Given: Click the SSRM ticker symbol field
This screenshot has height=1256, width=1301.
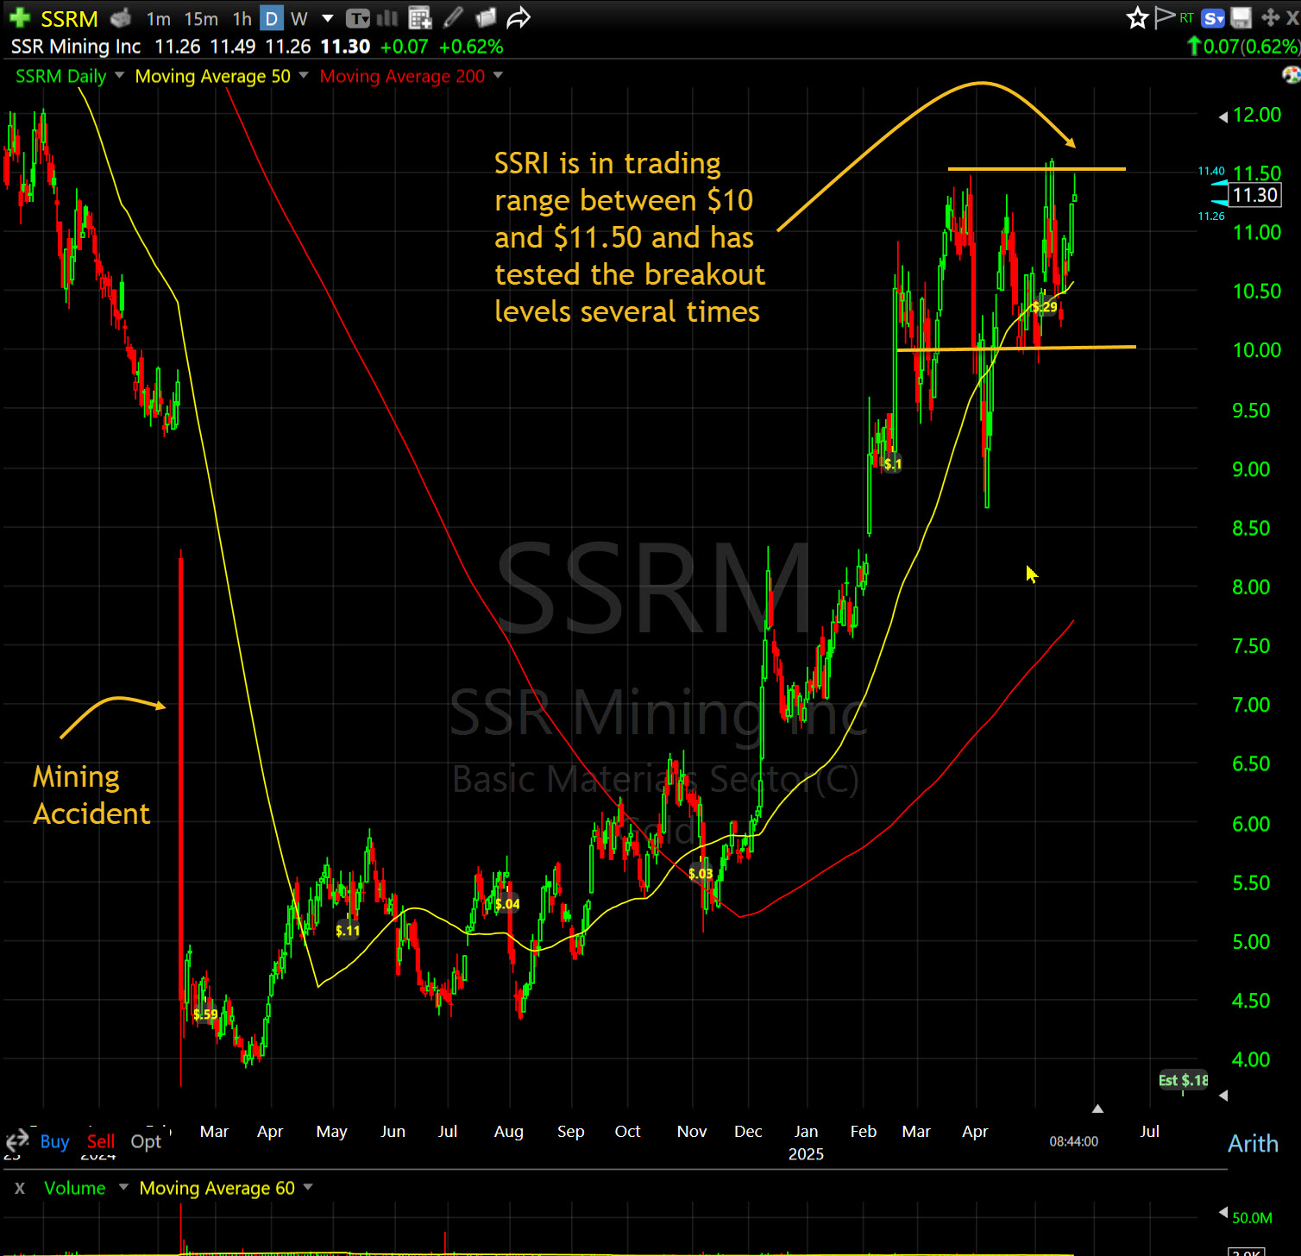Looking at the screenshot, I should click(x=69, y=19).
